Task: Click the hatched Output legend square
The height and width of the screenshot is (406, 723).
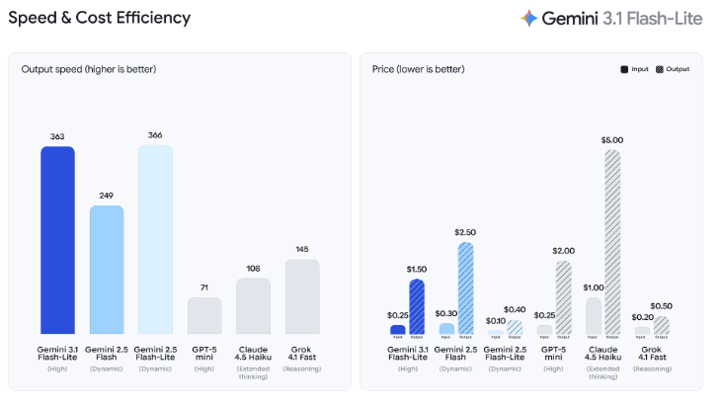Action: (x=660, y=69)
